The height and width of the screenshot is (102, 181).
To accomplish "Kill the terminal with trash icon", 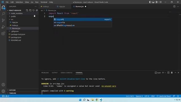I will click(172, 73).
